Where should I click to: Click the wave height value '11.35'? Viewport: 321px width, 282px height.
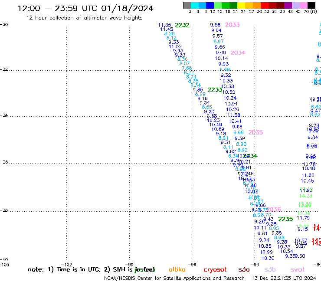tap(164, 25)
